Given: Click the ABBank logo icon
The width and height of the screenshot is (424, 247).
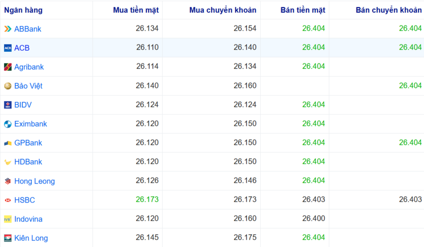Looking at the screenshot, I should coord(7,29).
